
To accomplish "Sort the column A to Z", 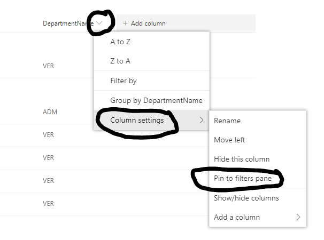I will point(120,42).
